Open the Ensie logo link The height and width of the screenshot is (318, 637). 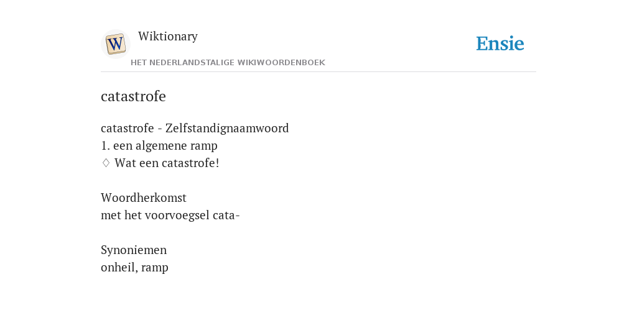pyautogui.click(x=500, y=43)
